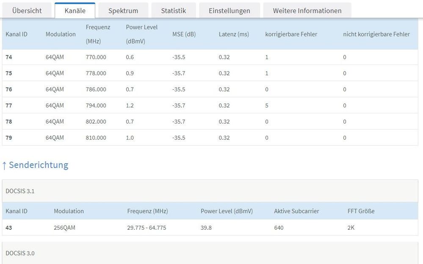Click the DOCSIS 3.1 section header
The height and width of the screenshot is (264, 423).
coord(20,191)
